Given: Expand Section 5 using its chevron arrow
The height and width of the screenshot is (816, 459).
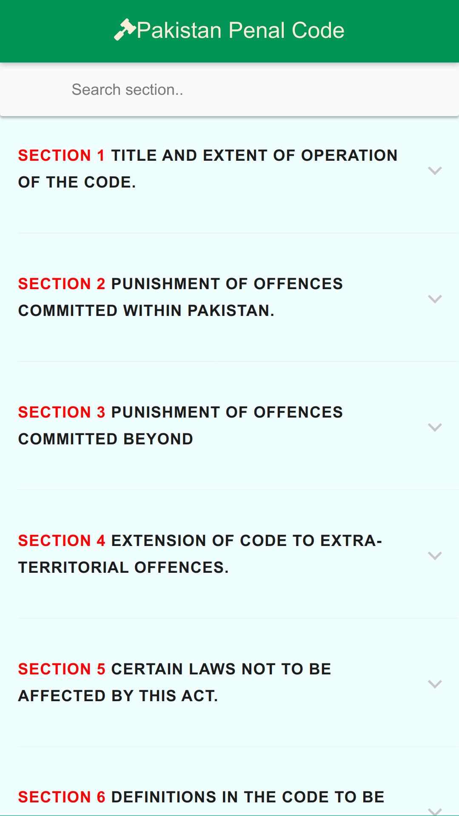Looking at the screenshot, I should pyautogui.click(x=435, y=684).
